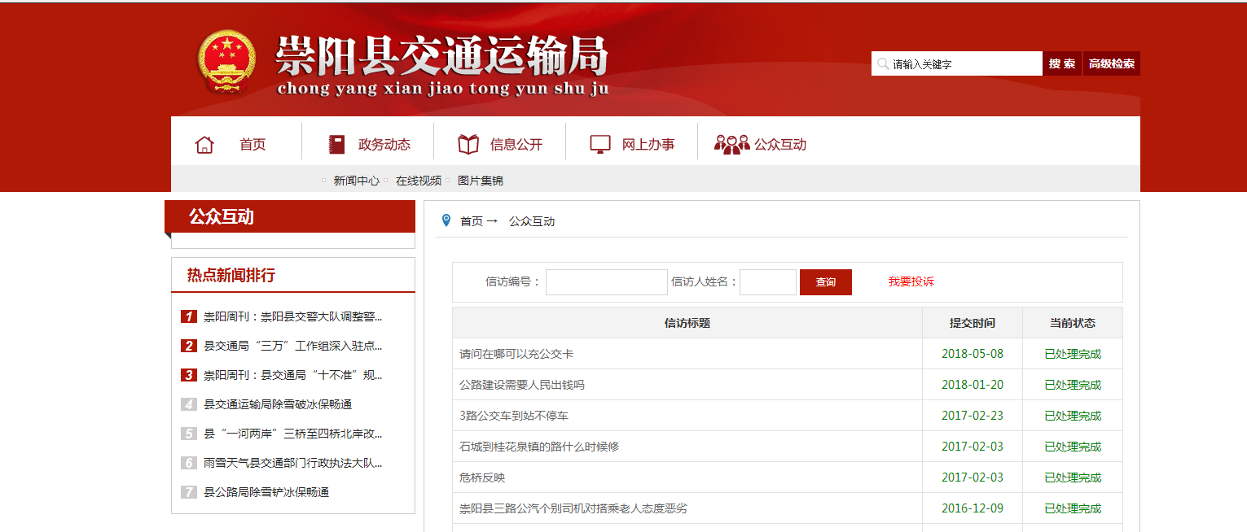This screenshot has width=1247, height=532.
Task: Click the 高级检索 button
Action: pyautogui.click(x=1112, y=63)
